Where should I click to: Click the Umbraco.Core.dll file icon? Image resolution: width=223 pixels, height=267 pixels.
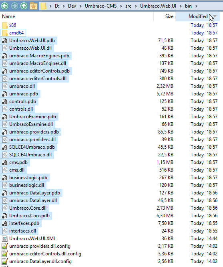5,208
